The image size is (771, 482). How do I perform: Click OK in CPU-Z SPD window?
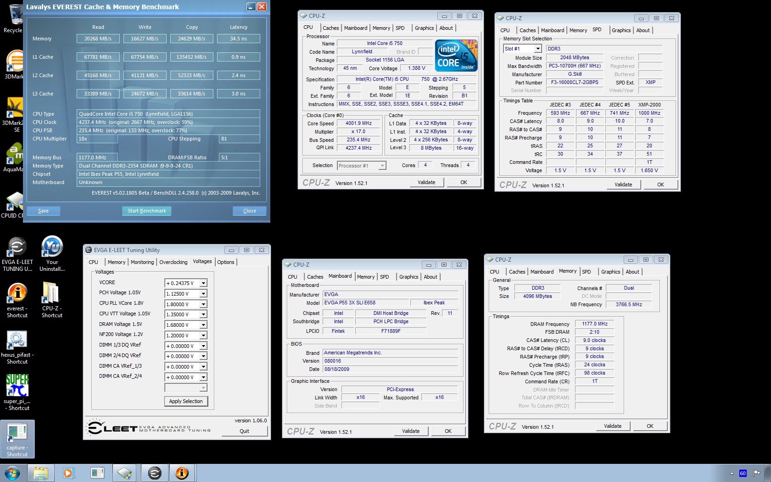pos(660,185)
